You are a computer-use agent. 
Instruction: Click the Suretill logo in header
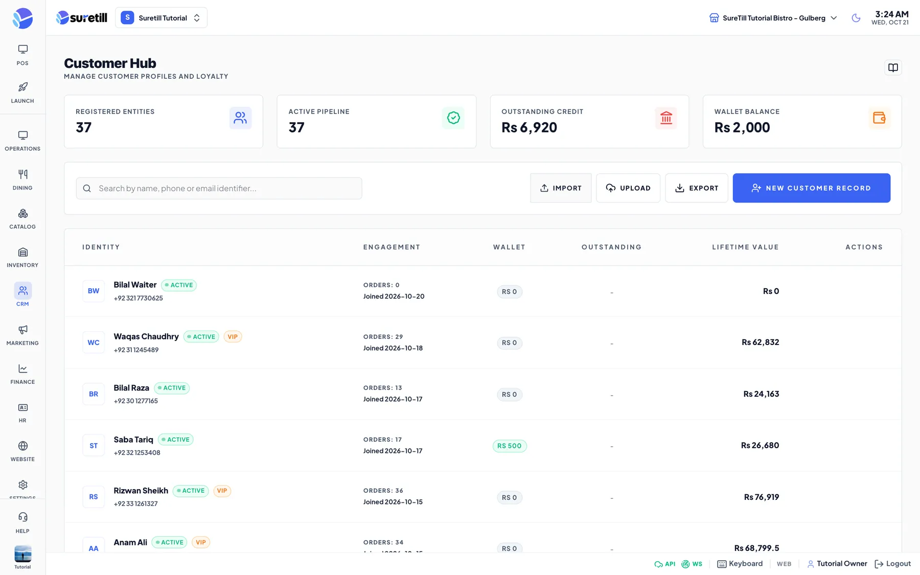(x=82, y=18)
